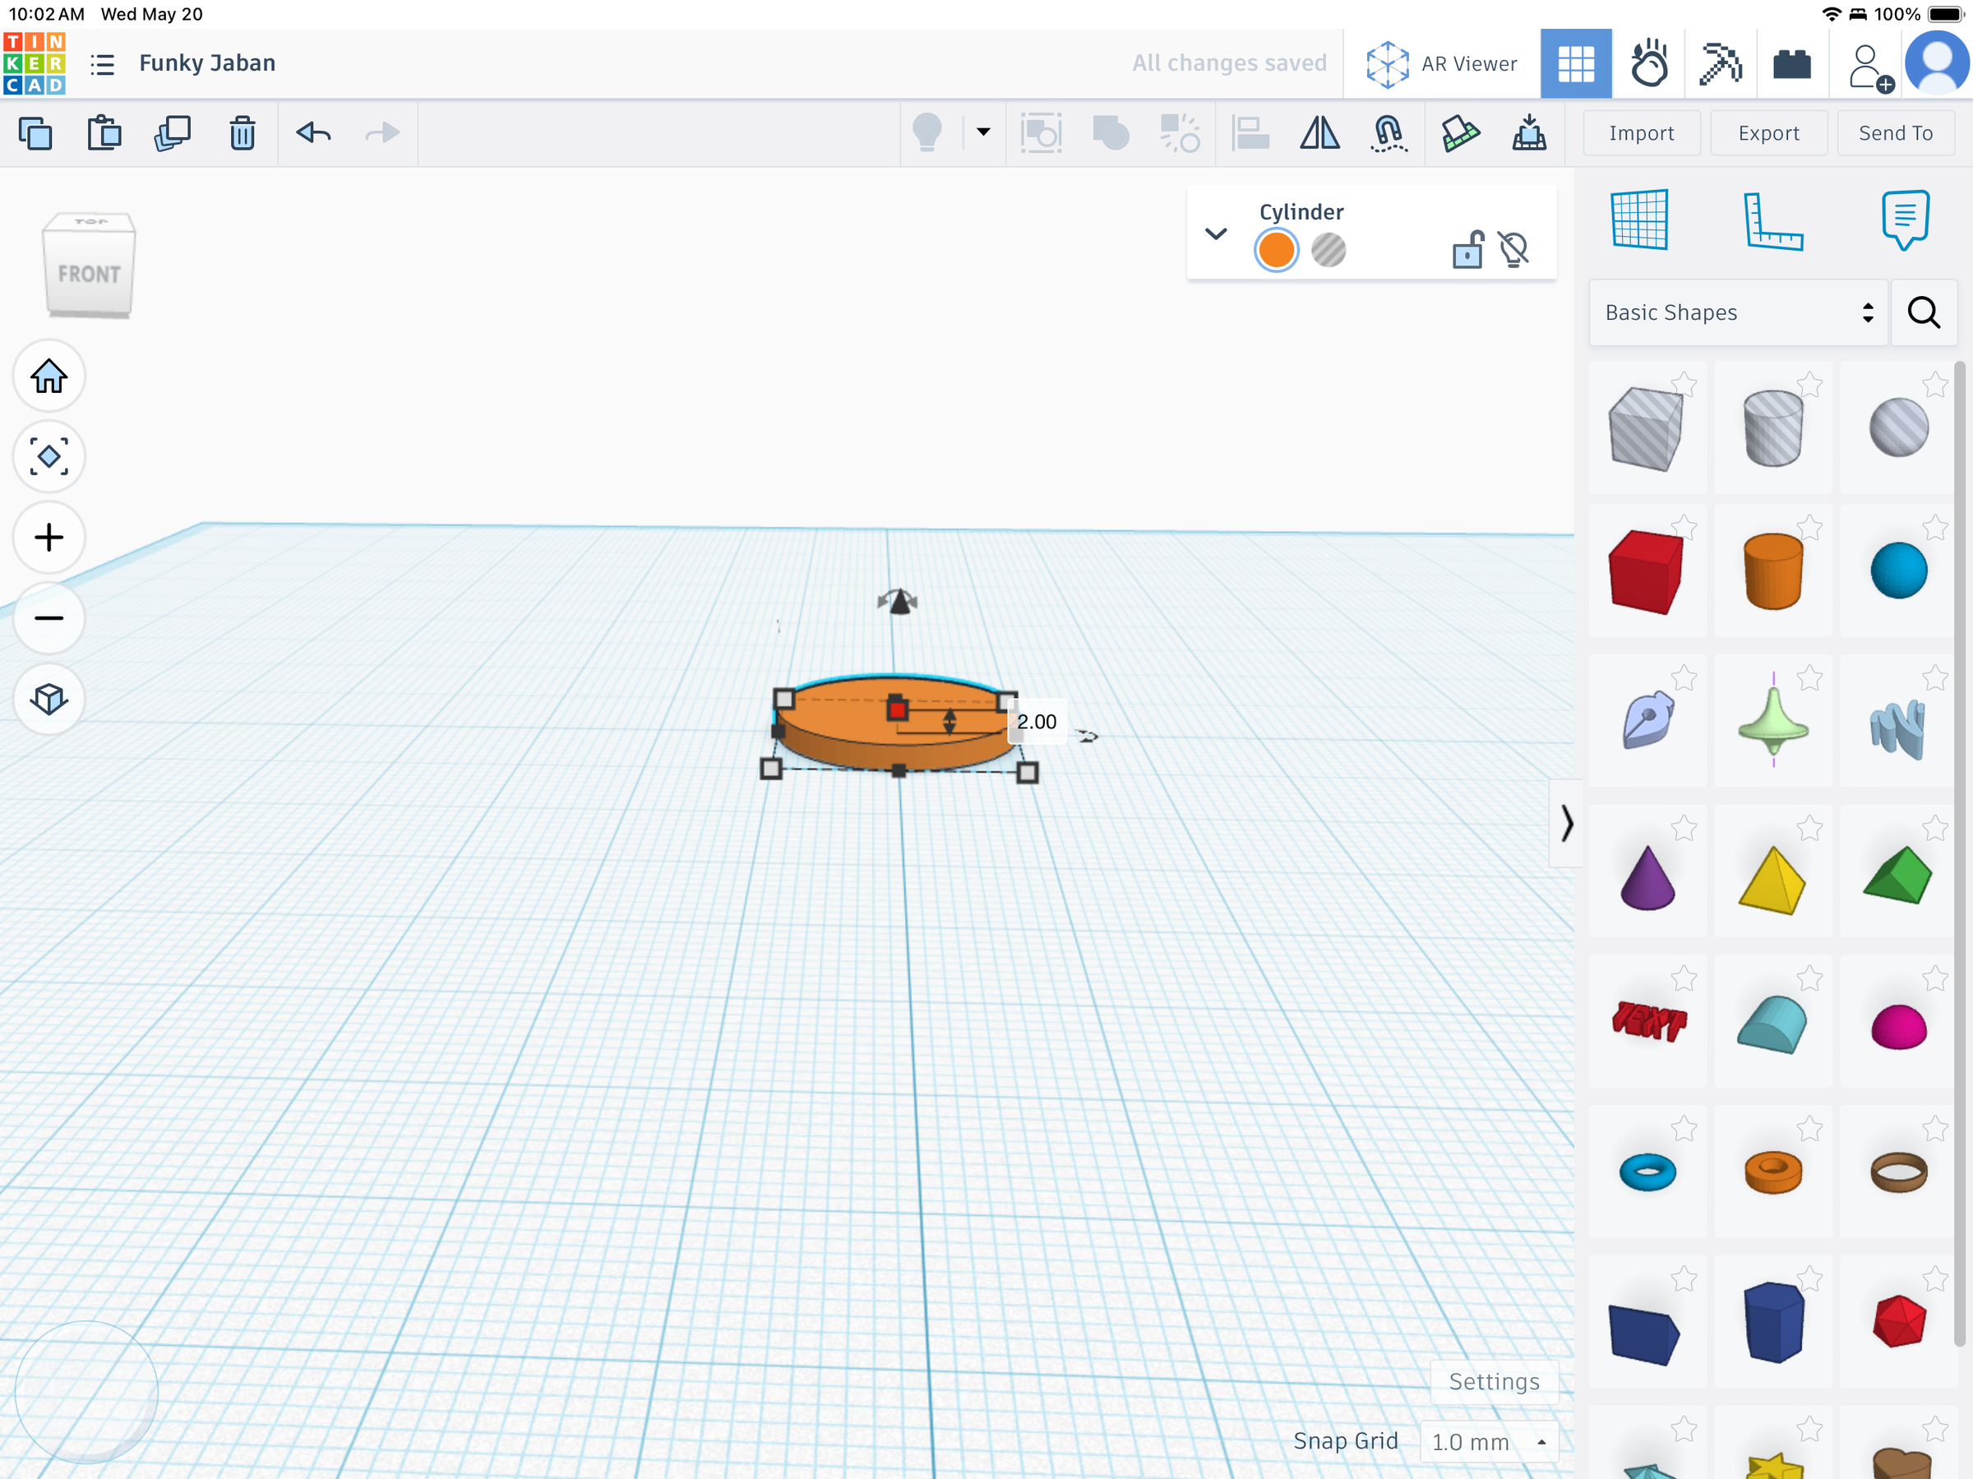Click the Copy tool in toolbar

coord(35,134)
